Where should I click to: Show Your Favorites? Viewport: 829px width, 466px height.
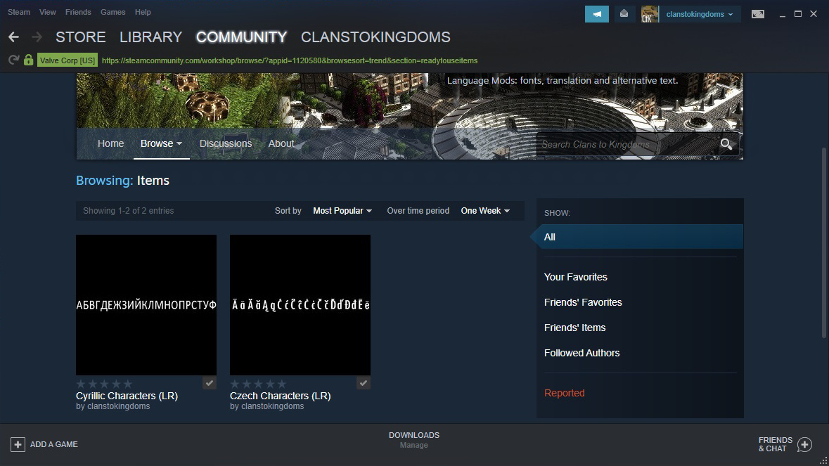tap(576, 277)
